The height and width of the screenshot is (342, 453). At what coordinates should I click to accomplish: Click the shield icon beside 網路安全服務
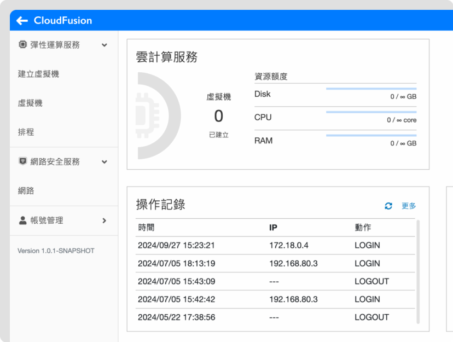(x=22, y=161)
